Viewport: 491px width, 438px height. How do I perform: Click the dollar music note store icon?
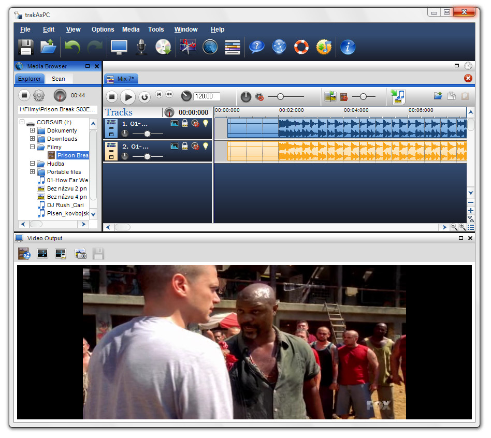324,47
